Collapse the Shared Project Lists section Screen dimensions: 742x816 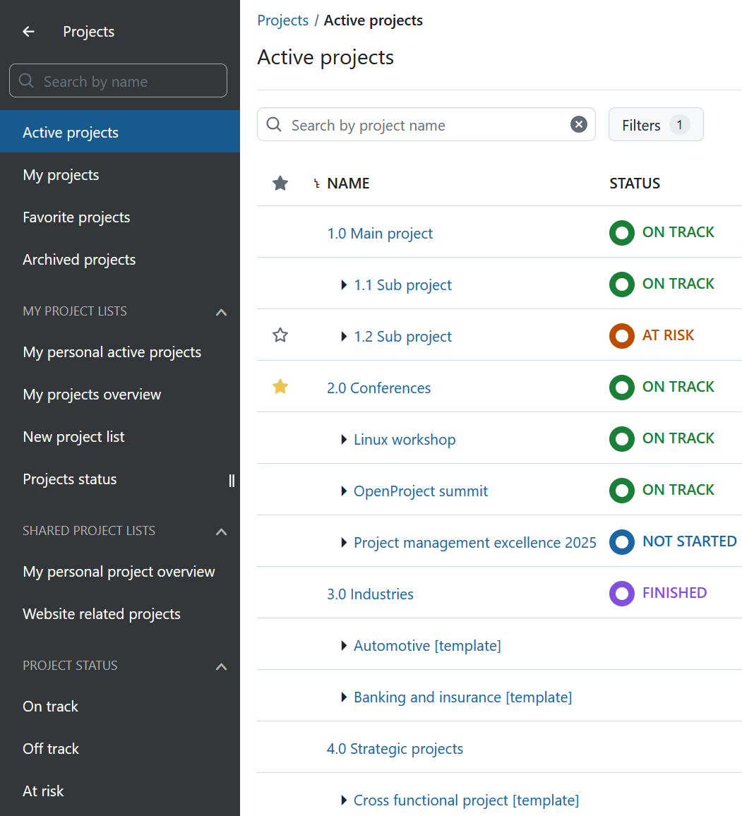221,532
